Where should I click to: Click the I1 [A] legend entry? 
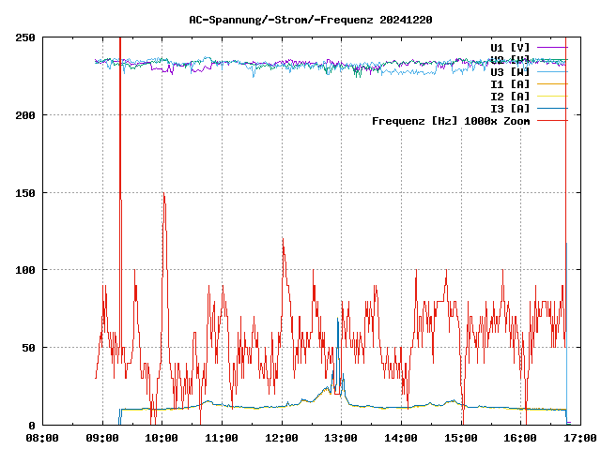tap(510, 83)
